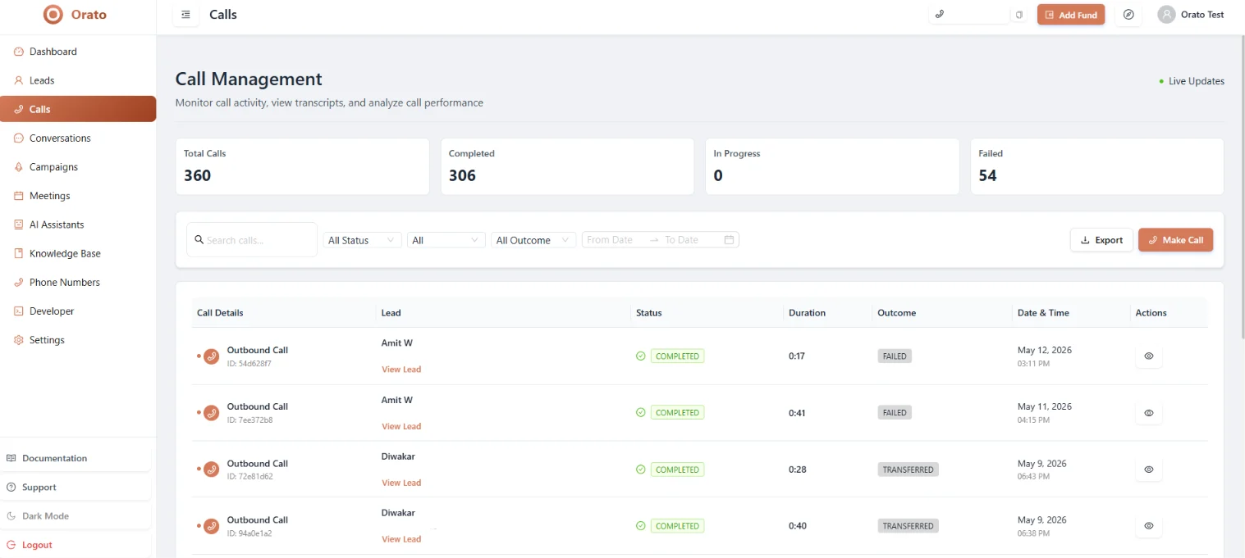Click the copy icon next to the phone field
This screenshot has width=1245, height=558.
click(1019, 15)
